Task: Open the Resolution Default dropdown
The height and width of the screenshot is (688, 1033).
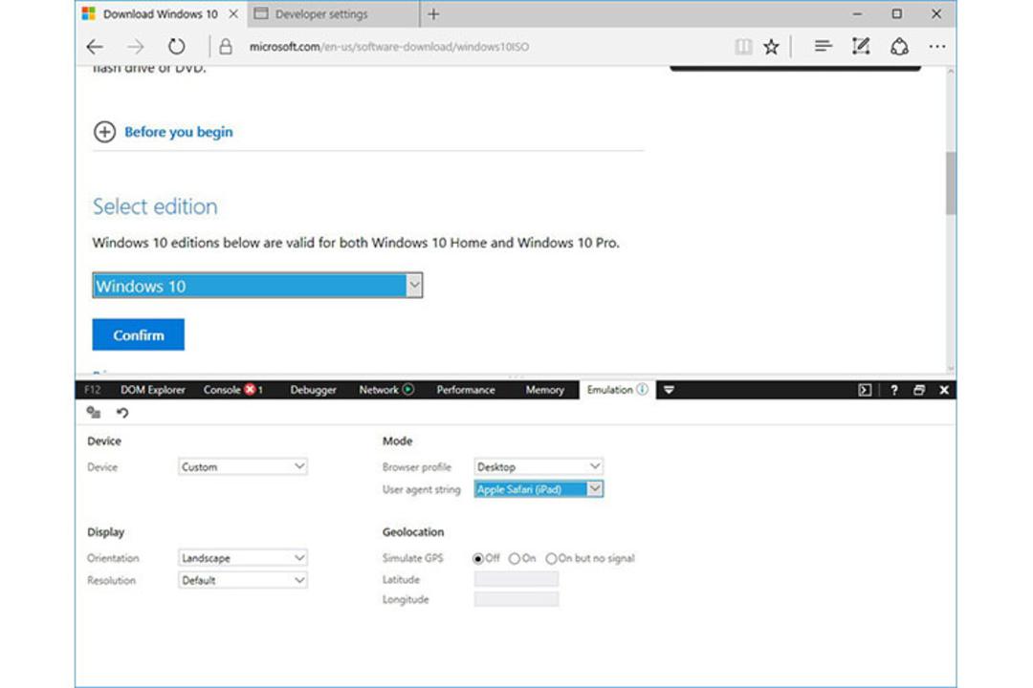Action: click(242, 580)
